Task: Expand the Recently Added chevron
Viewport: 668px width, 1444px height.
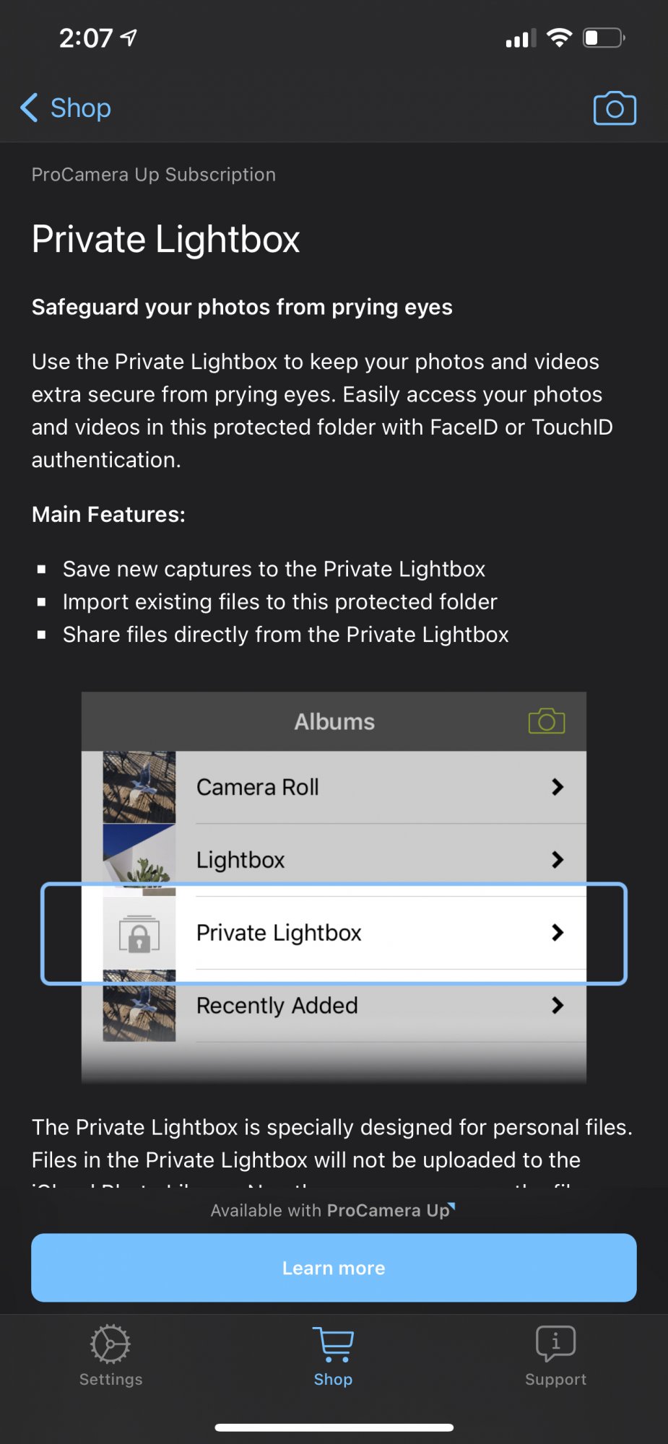Action: (557, 1005)
